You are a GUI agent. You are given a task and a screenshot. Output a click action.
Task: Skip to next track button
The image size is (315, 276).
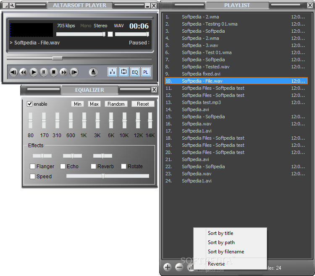(74, 72)
